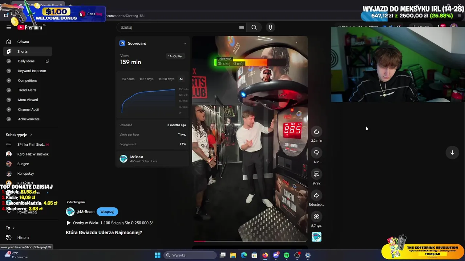Click the title Która Gwiazda Uderza Najmocniej?
Viewport: 465px width, 261px height.
pyautogui.click(x=104, y=232)
